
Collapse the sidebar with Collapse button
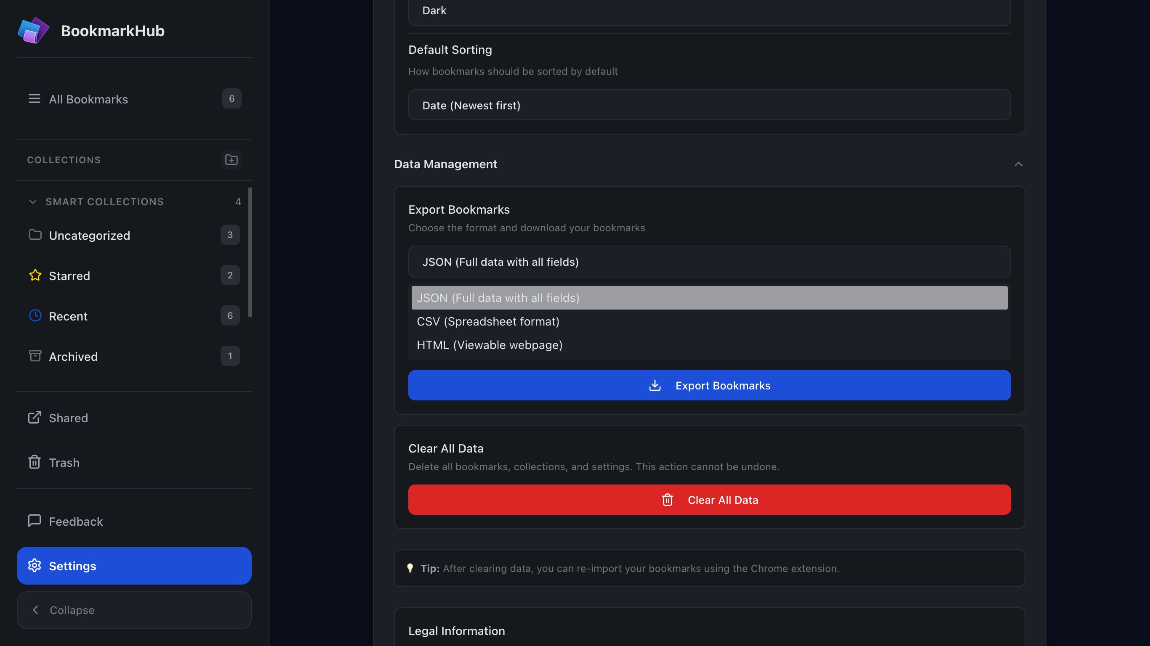134,610
